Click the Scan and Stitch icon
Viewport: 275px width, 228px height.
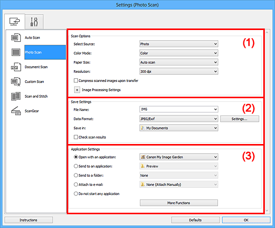point(16,96)
